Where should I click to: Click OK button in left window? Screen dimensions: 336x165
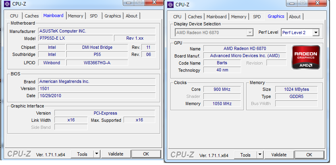coord(146,154)
